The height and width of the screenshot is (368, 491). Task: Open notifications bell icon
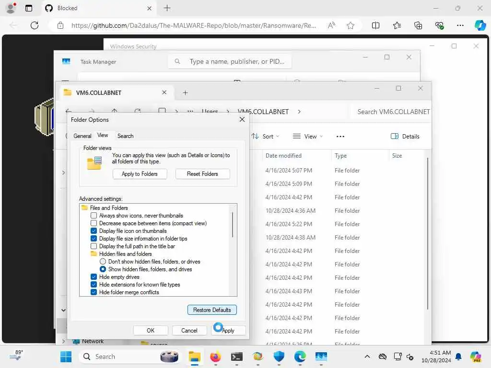click(x=458, y=356)
